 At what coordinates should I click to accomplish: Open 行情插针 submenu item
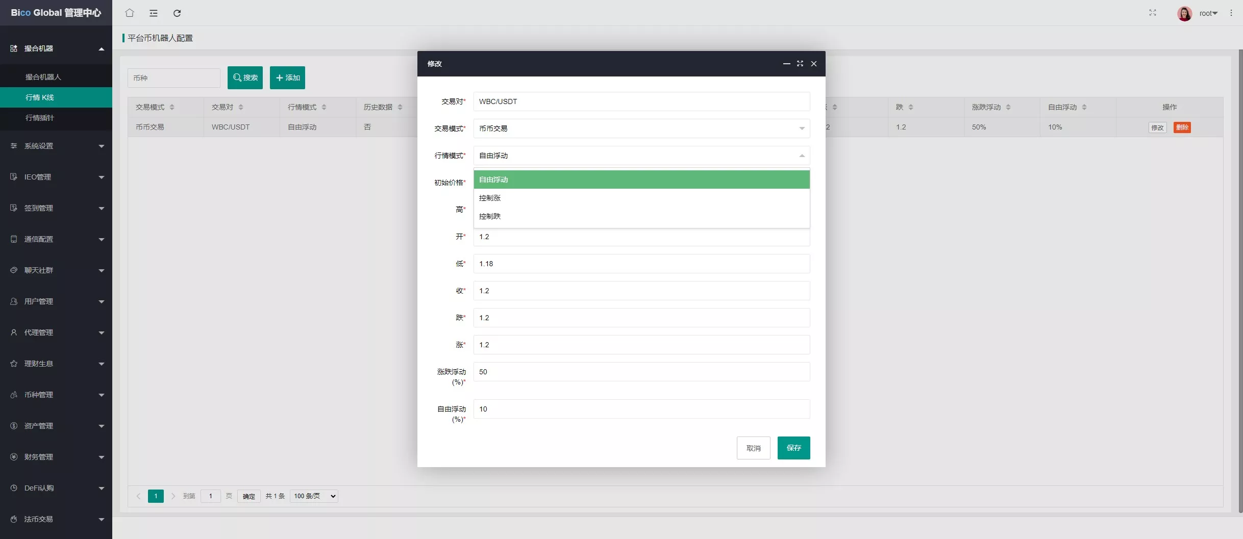(x=56, y=118)
